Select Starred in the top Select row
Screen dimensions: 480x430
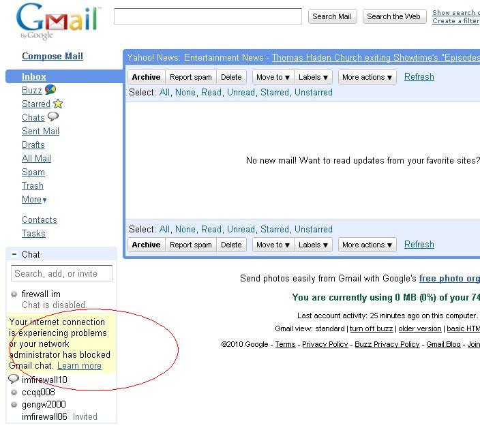[274, 93]
